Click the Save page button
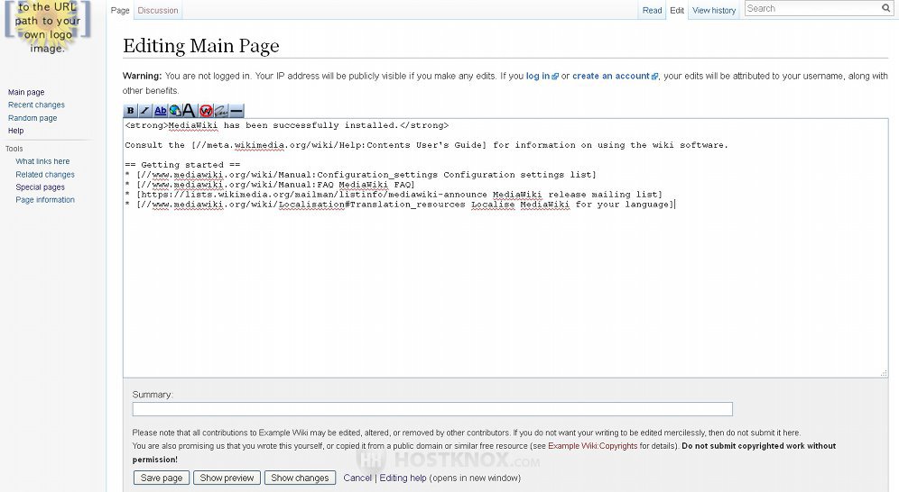 [161, 478]
